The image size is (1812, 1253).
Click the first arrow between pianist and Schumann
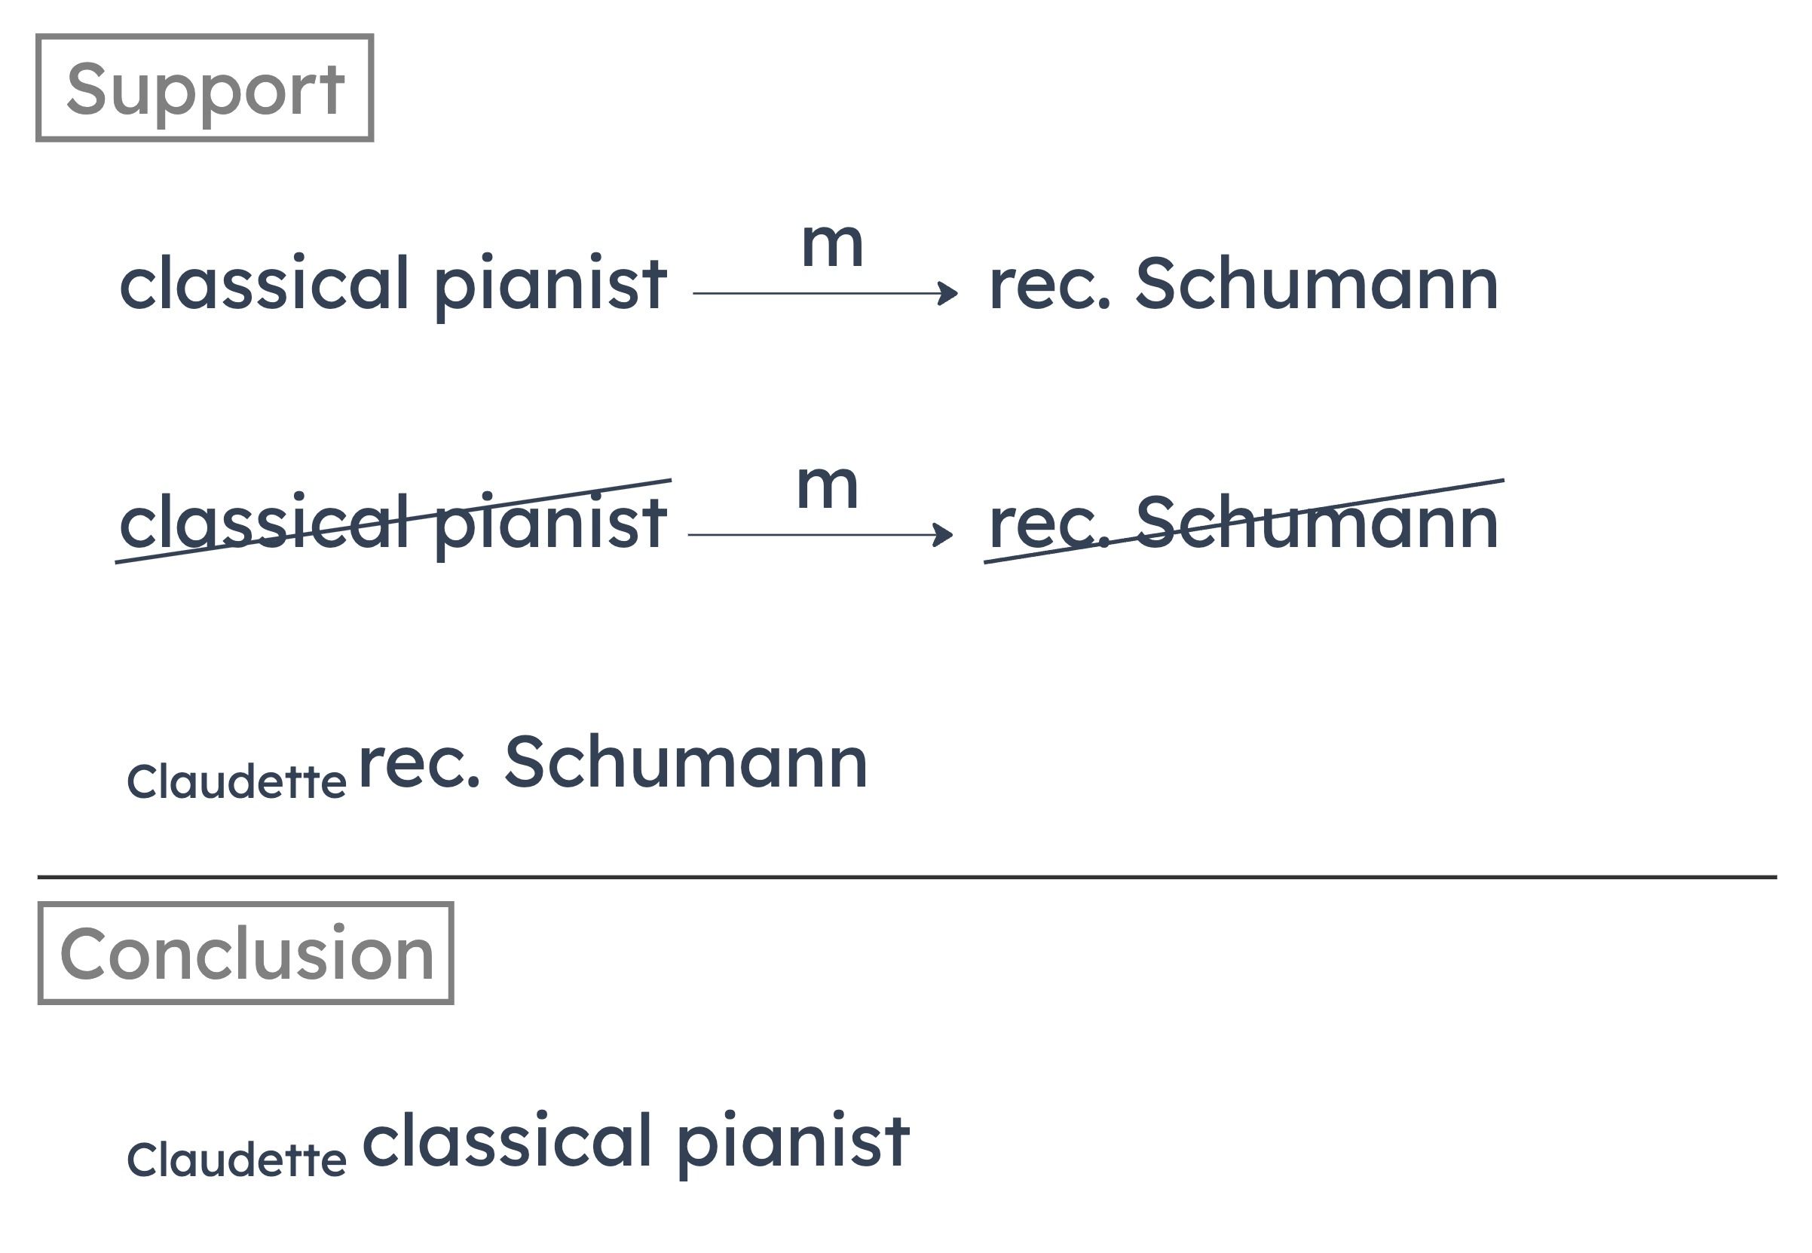coord(825,293)
